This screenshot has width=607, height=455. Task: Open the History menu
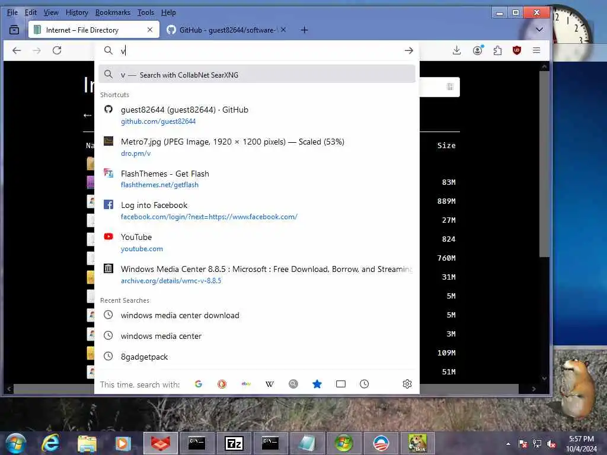tap(77, 12)
